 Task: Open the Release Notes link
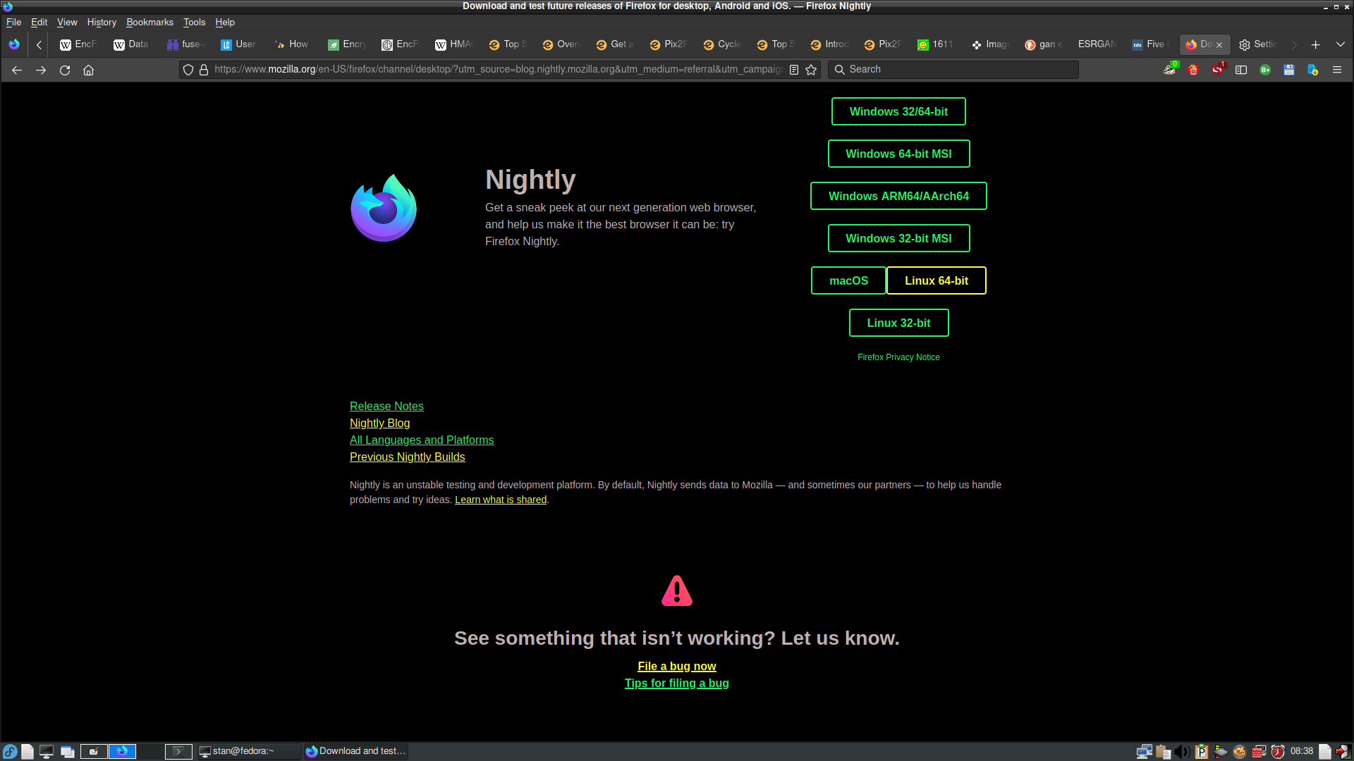coord(386,406)
